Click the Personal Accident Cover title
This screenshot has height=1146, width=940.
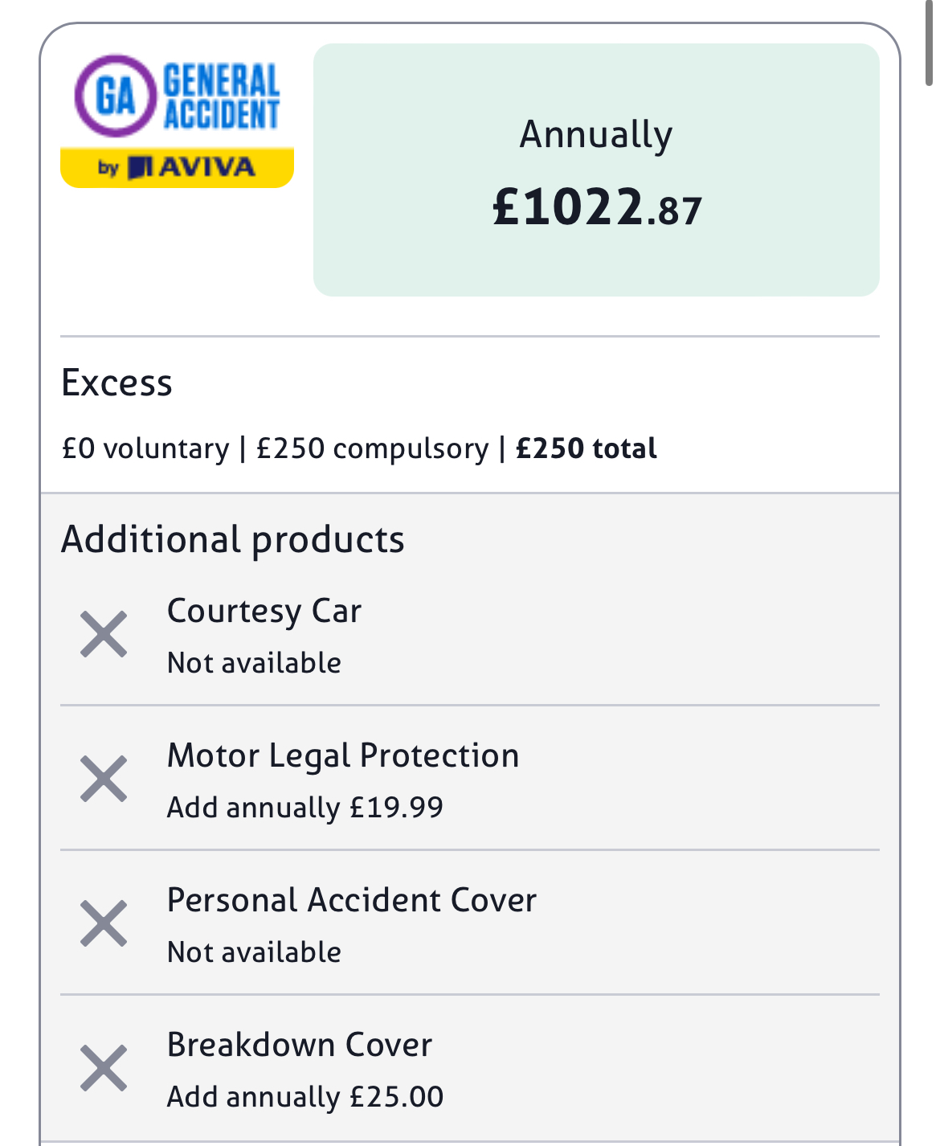tap(351, 900)
